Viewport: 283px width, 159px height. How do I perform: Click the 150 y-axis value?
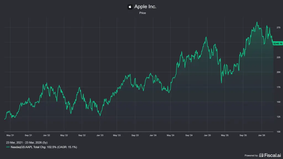pos(279,102)
